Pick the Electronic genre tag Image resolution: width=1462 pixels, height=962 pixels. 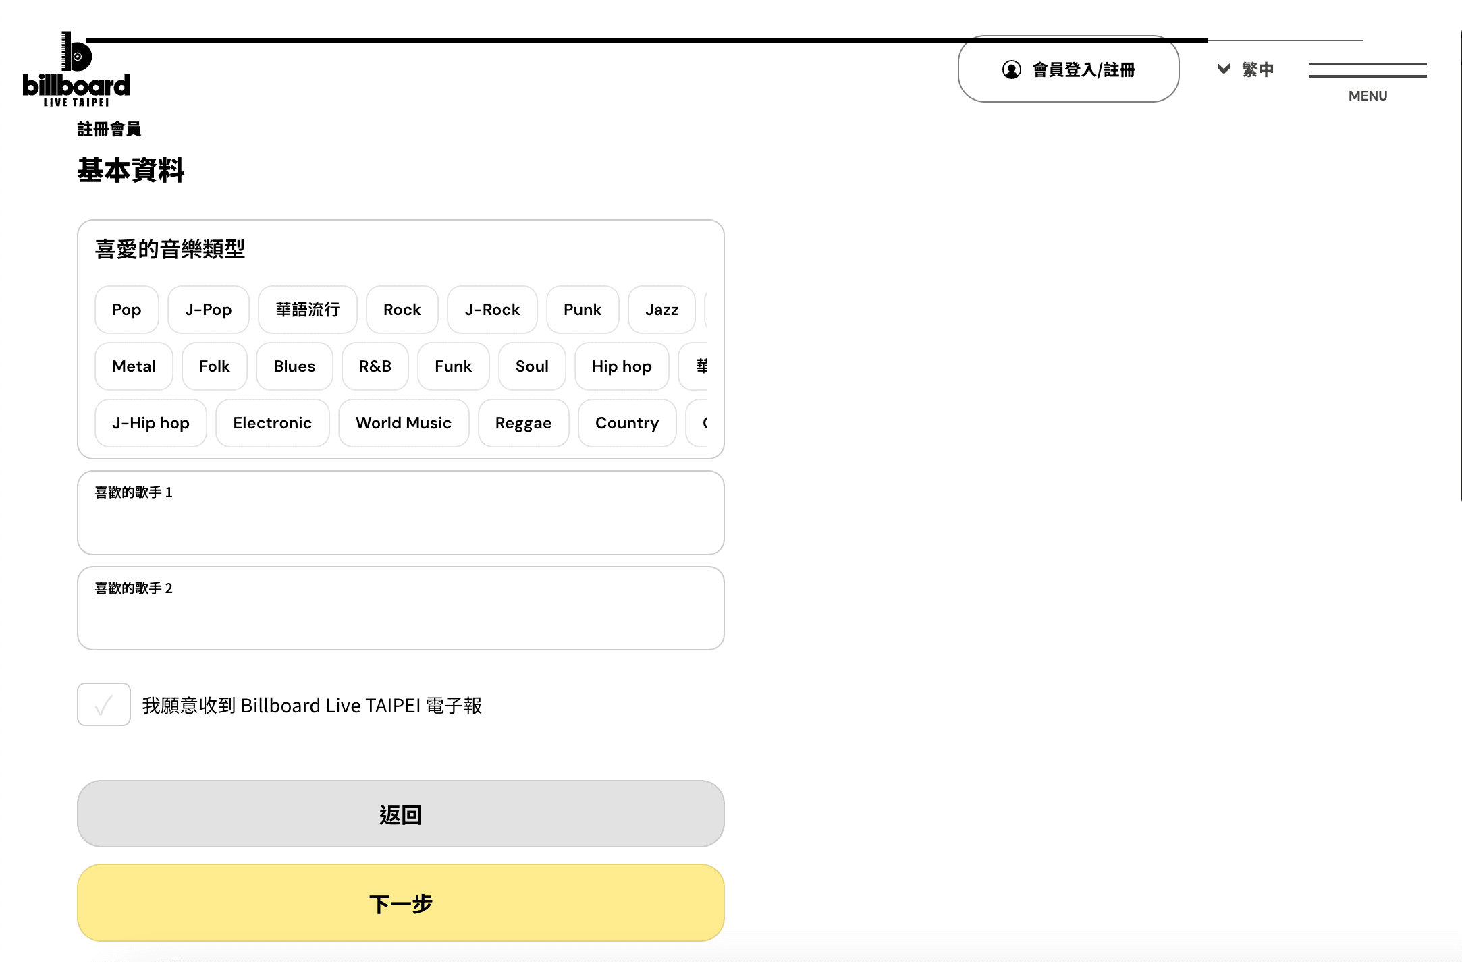pos(272,423)
